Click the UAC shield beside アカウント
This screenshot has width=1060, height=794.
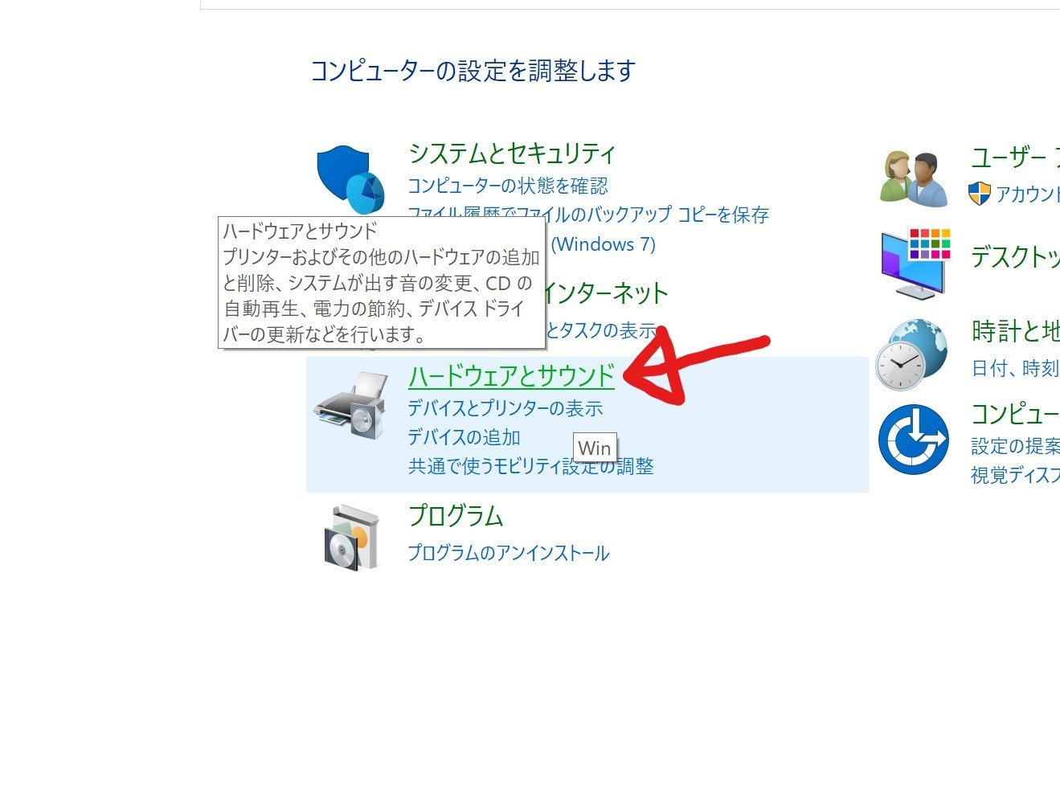click(980, 194)
